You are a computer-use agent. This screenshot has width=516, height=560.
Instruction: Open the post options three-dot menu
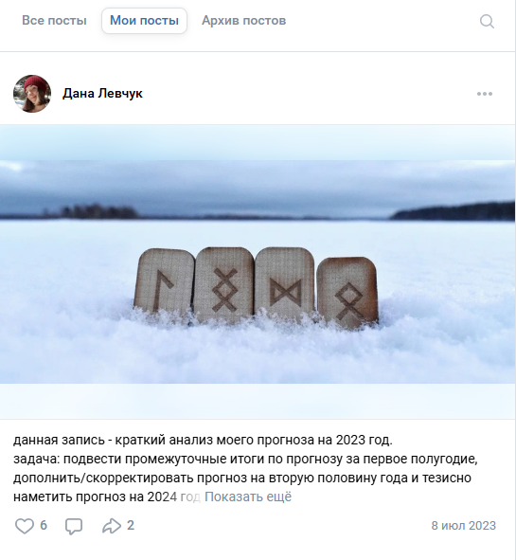tap(485, 94)
